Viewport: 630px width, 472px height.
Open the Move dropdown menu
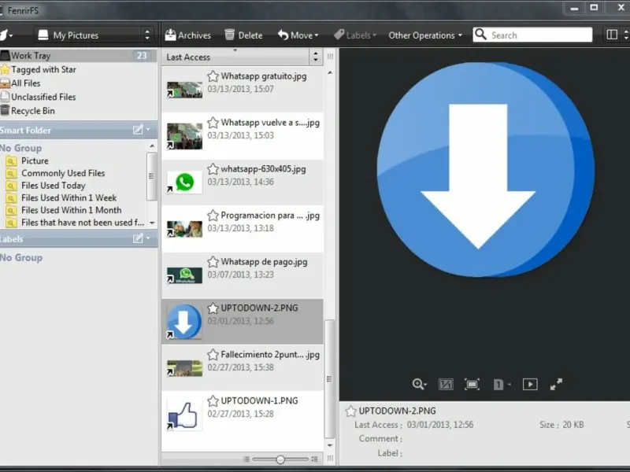pos(298,35)
